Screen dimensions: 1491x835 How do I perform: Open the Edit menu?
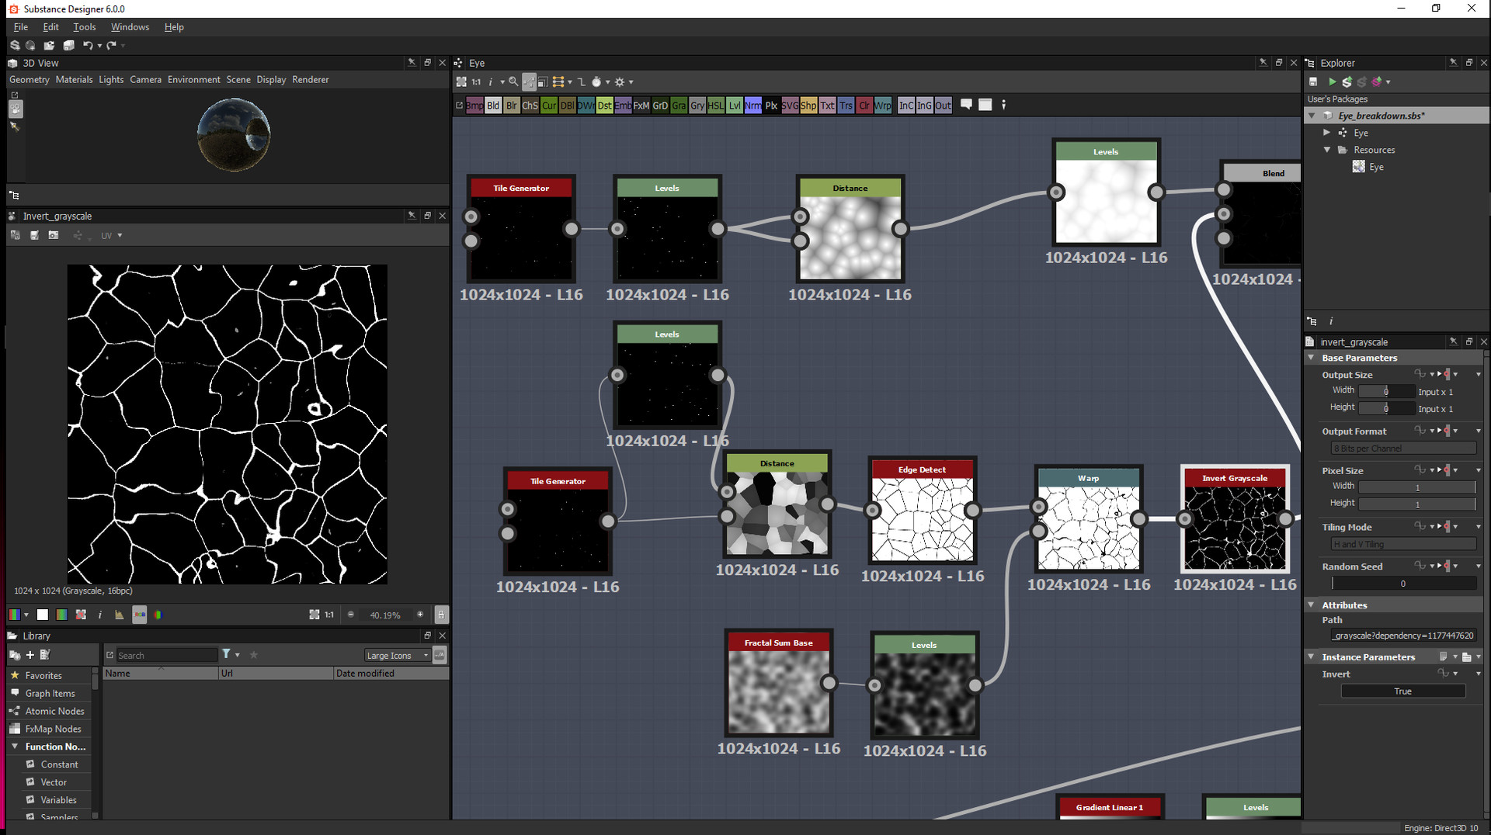coord(51,27)
